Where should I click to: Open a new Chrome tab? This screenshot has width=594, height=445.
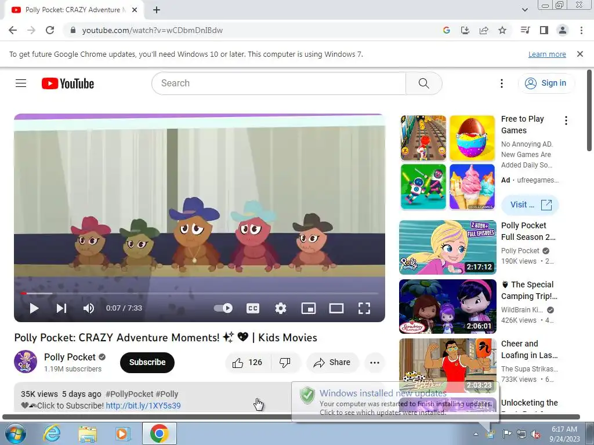(x=157, y=10)
